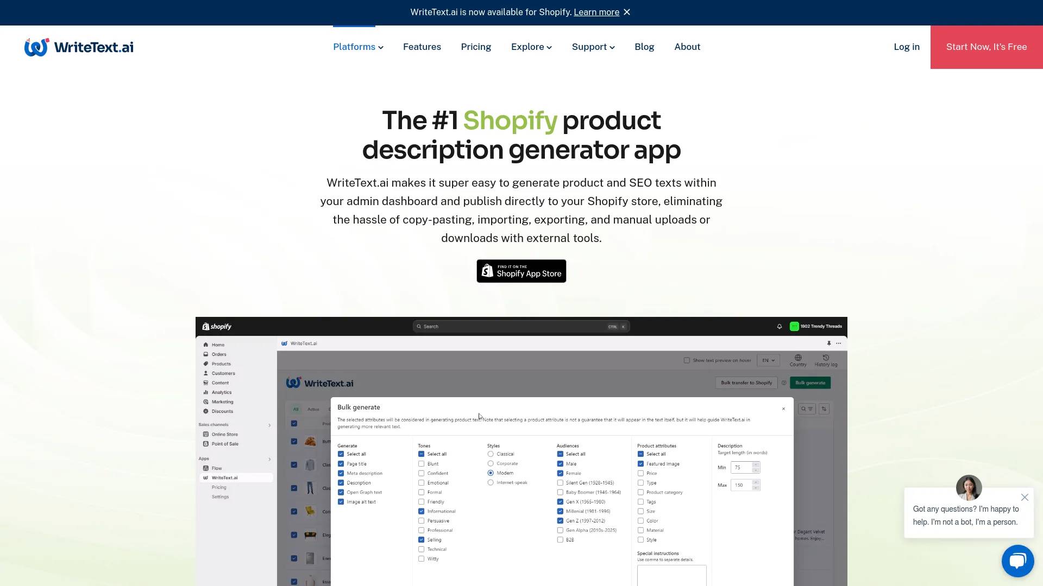The height and width of the screenshot is (586, 1043).
Task: Expand the Platforms navigation dropdown
Action: point(357,47)
